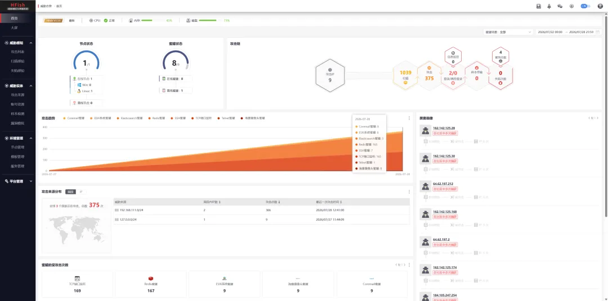The height and width of the screenshot is (301, 608).
Task: Click the page's vertical scrollbar
Action: pos(606,116)
